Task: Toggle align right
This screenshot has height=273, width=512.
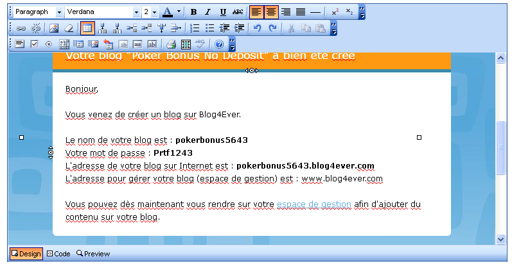Action: 286,12
